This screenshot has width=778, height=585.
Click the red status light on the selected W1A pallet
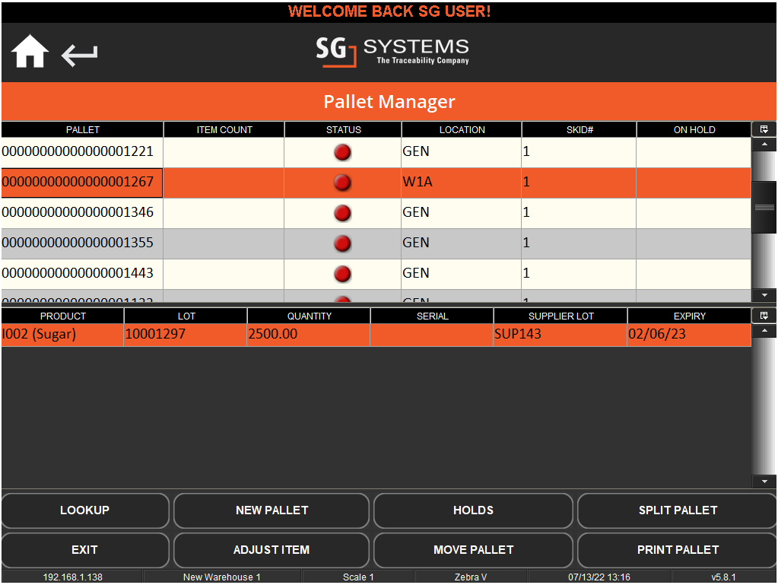point(342,183)
